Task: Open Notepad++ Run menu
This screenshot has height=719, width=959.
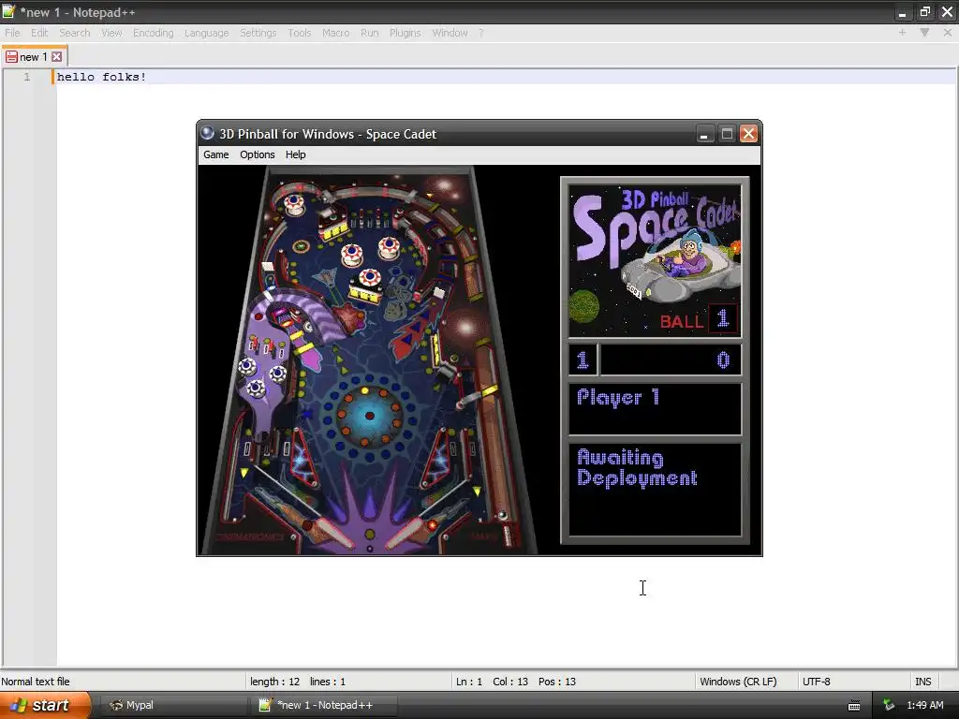Action: pyautogui.click(x=369, y=33)
